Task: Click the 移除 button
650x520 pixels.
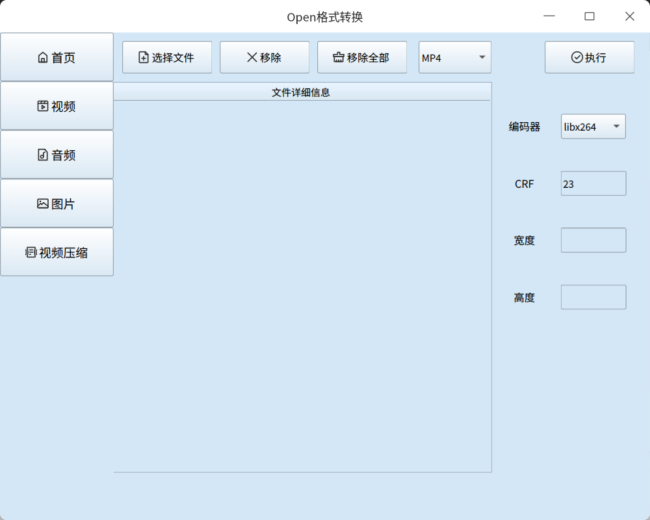Action: coord(265,57)
